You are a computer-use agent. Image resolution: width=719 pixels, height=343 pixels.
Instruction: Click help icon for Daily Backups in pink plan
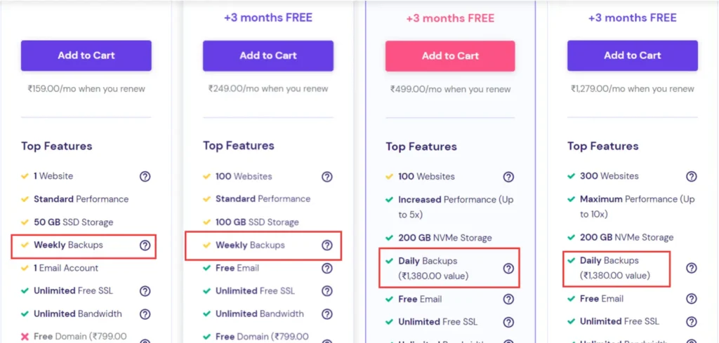508,269
